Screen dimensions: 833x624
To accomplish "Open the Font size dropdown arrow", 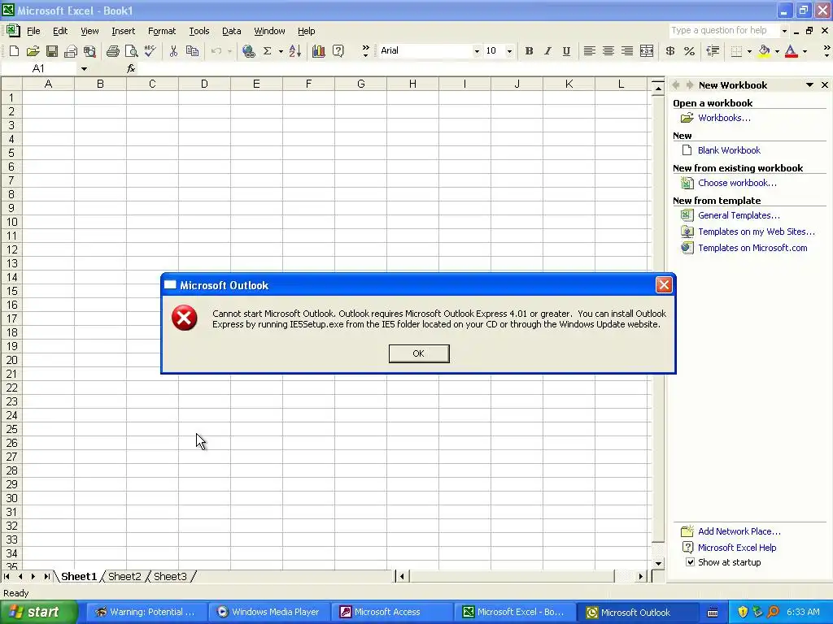I will point(509,51).
